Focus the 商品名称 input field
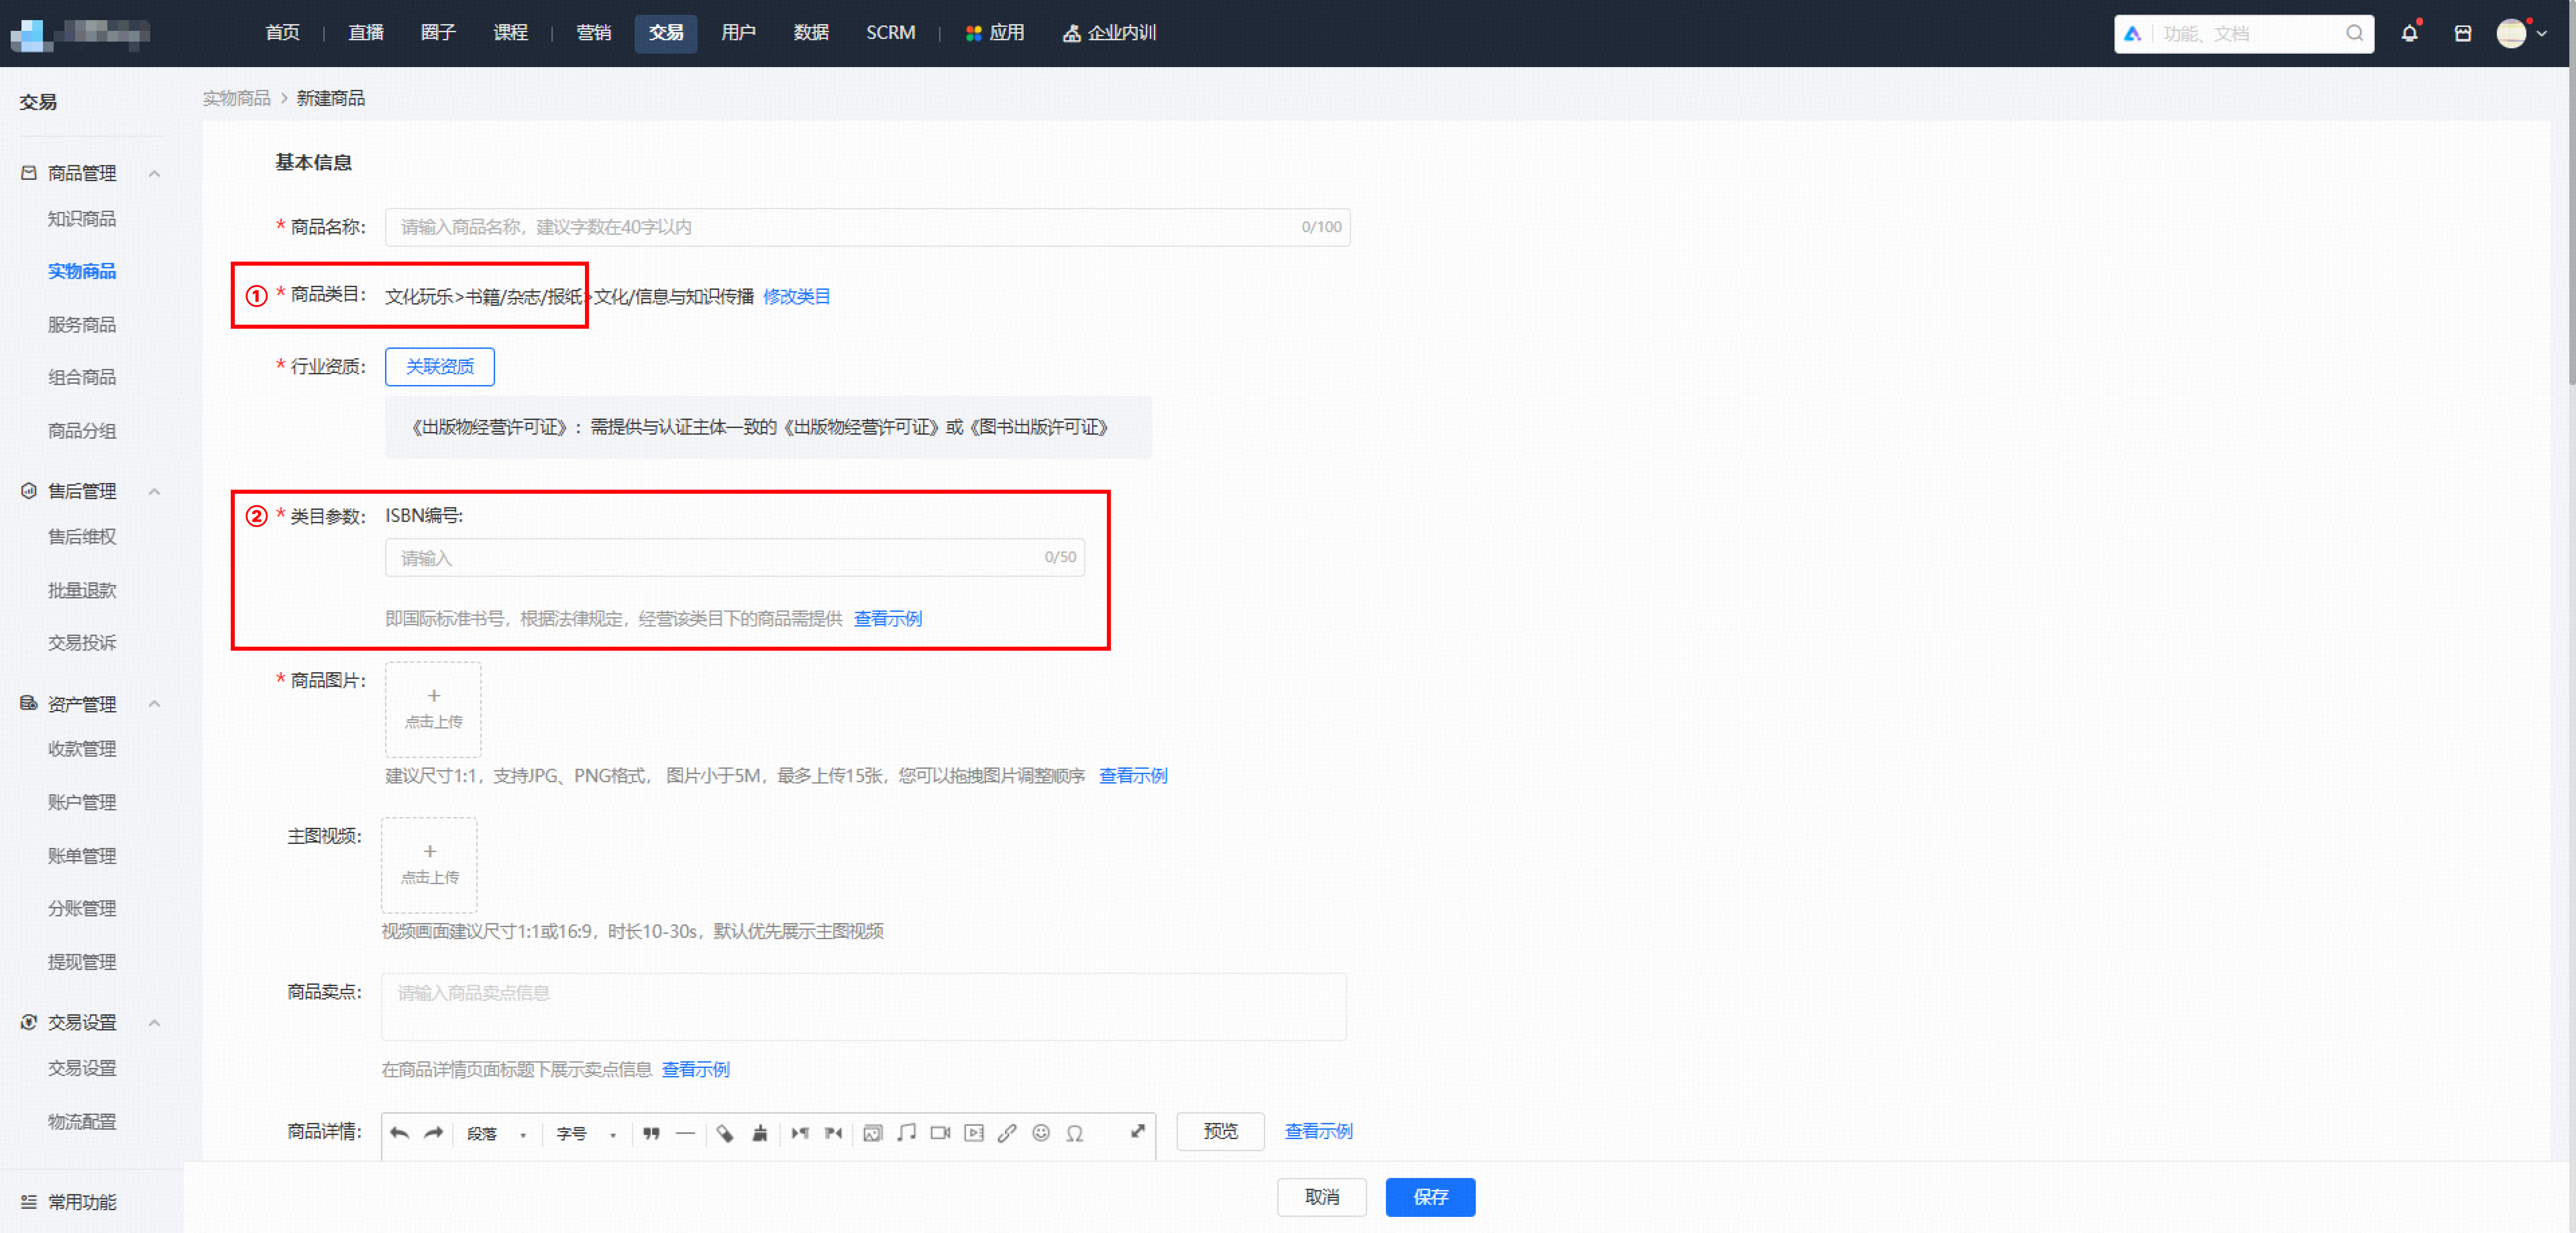2576x1233 pixels. pos(868,227)
